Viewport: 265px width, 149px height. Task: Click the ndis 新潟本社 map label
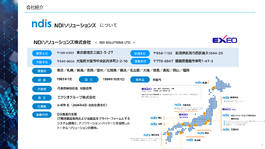(x=230, y=97)
